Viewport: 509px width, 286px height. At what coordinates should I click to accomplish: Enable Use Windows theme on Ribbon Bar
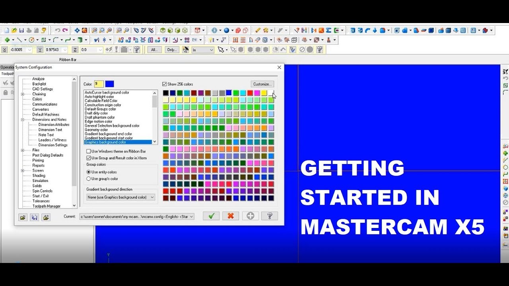tap(89, 151)
